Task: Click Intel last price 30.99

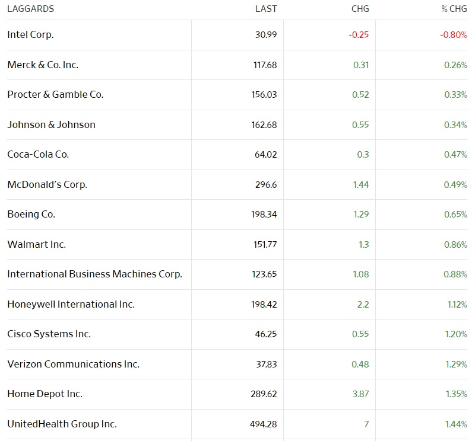Action: click(266, 34)
